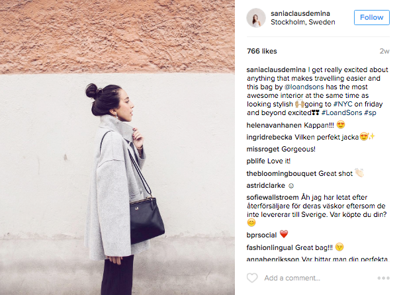Open the @loandsons mention in the caption
Image resolution: width=401 pixels, height=295 pixels.
tap(304, 87)
